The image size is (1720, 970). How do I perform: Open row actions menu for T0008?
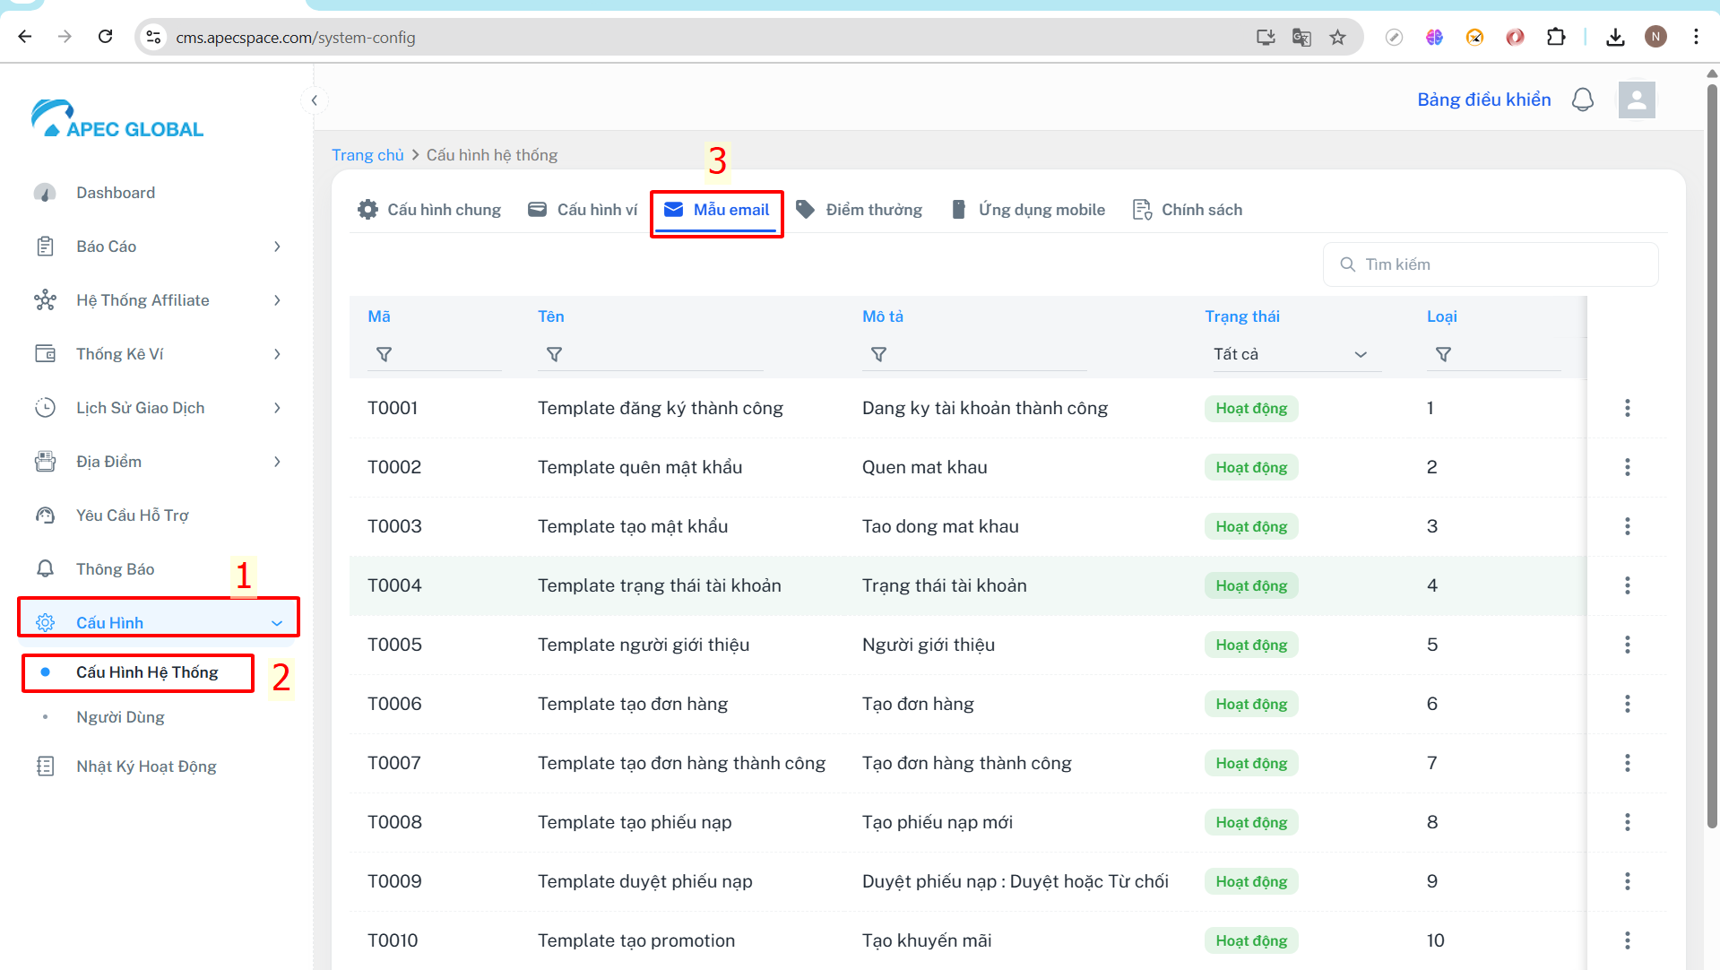[x=1628, y=822]
